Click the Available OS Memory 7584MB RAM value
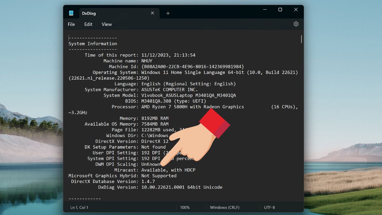This screenshot has height=215, width=382. coord(155,124)
